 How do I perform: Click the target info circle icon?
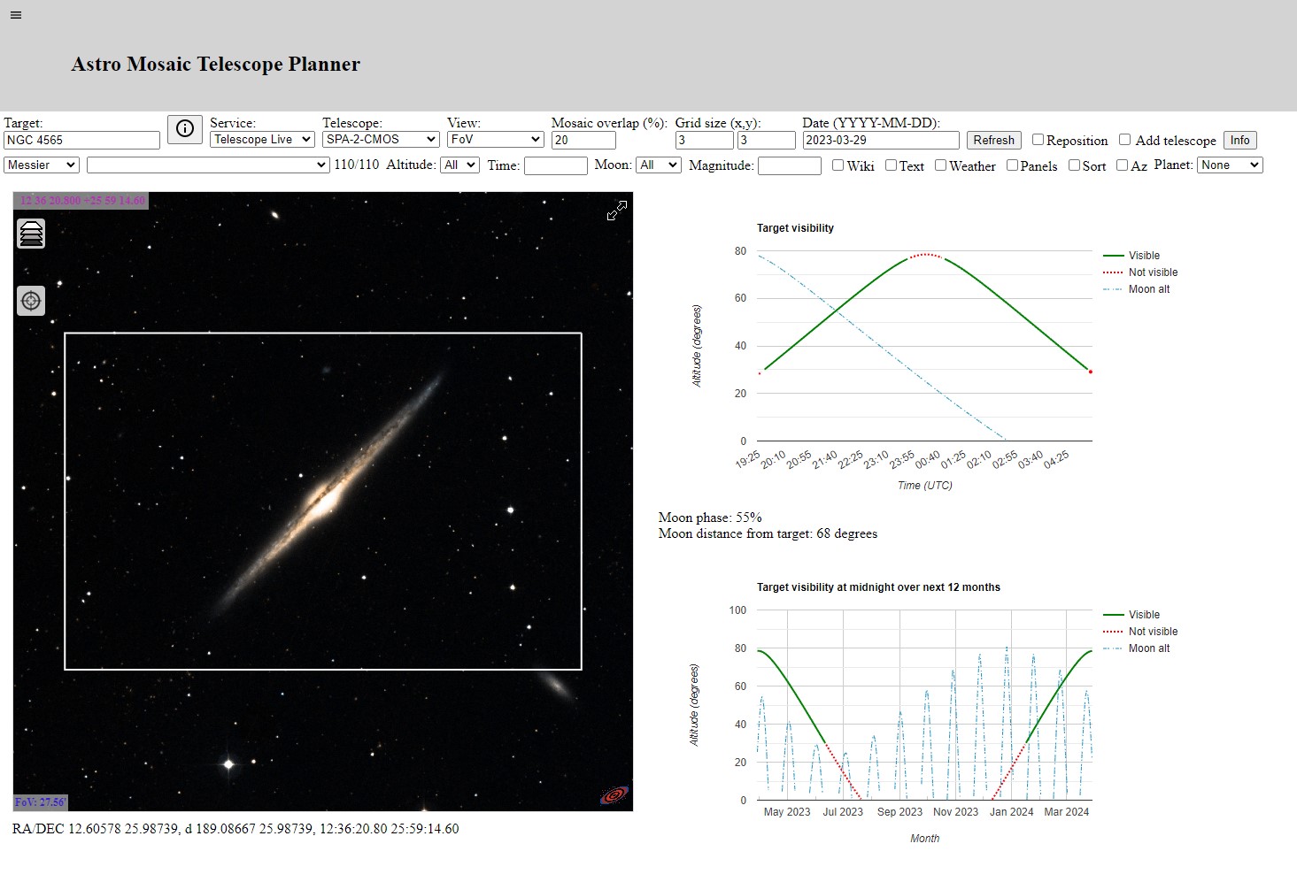pyautogui.click(x=185, y=129)
